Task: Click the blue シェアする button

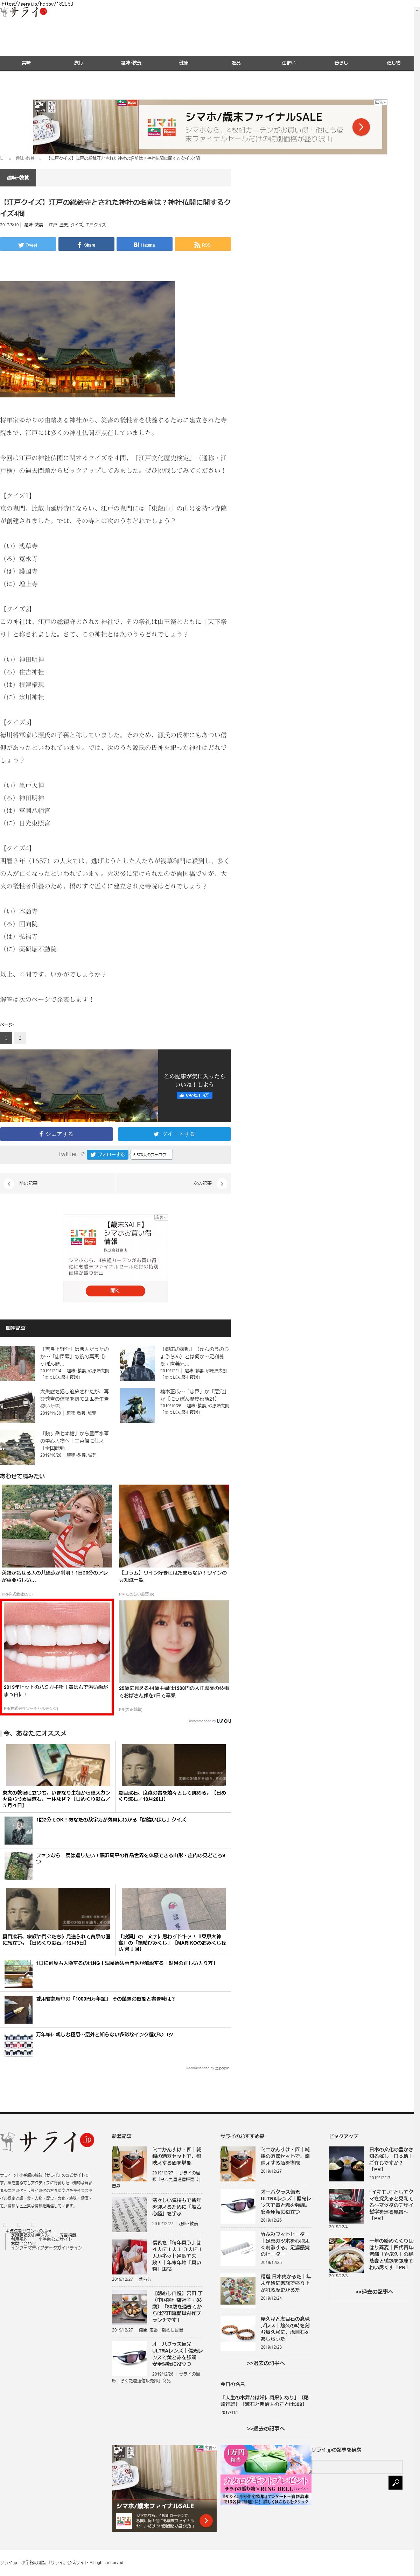Action: pos(56,1134)
